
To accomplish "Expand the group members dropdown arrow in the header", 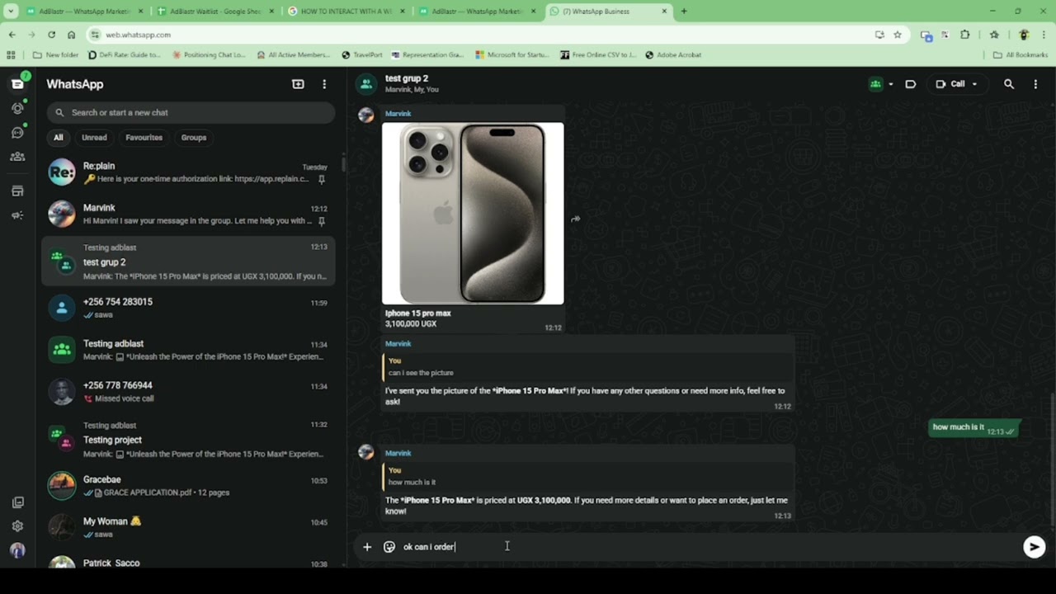I will (x=891, y=84).
